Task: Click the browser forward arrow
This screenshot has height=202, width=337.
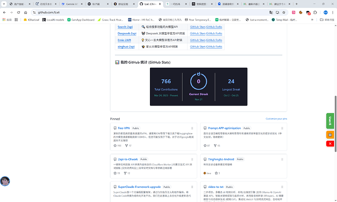Action: [11, 13]
